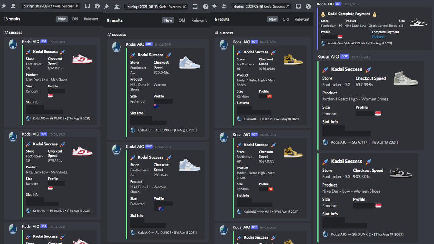
Task: Select Old sort tab in 8 results panel
Action: [x=182, y=20]
